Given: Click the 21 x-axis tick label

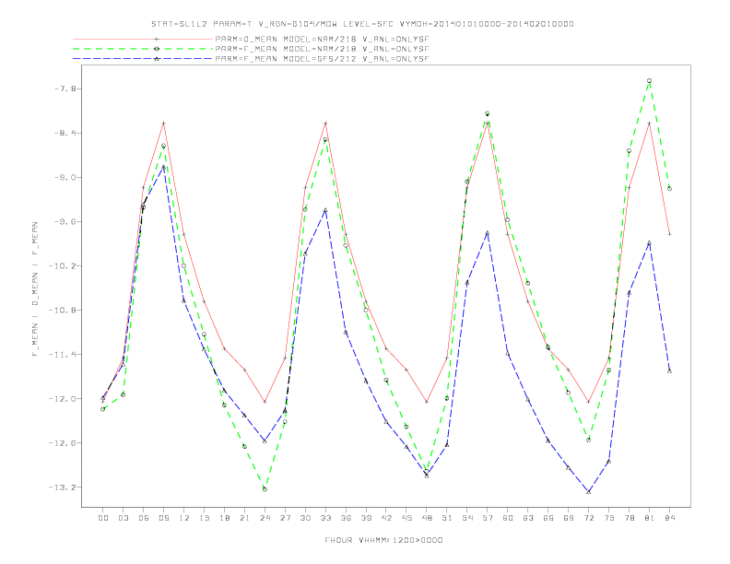Looking at the screenshot, I should tap(244, 518).
